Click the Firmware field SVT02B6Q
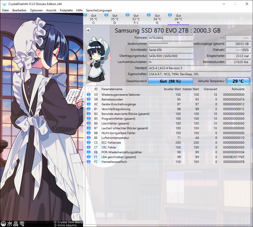The image size is (253, 227). coord(170,38)
